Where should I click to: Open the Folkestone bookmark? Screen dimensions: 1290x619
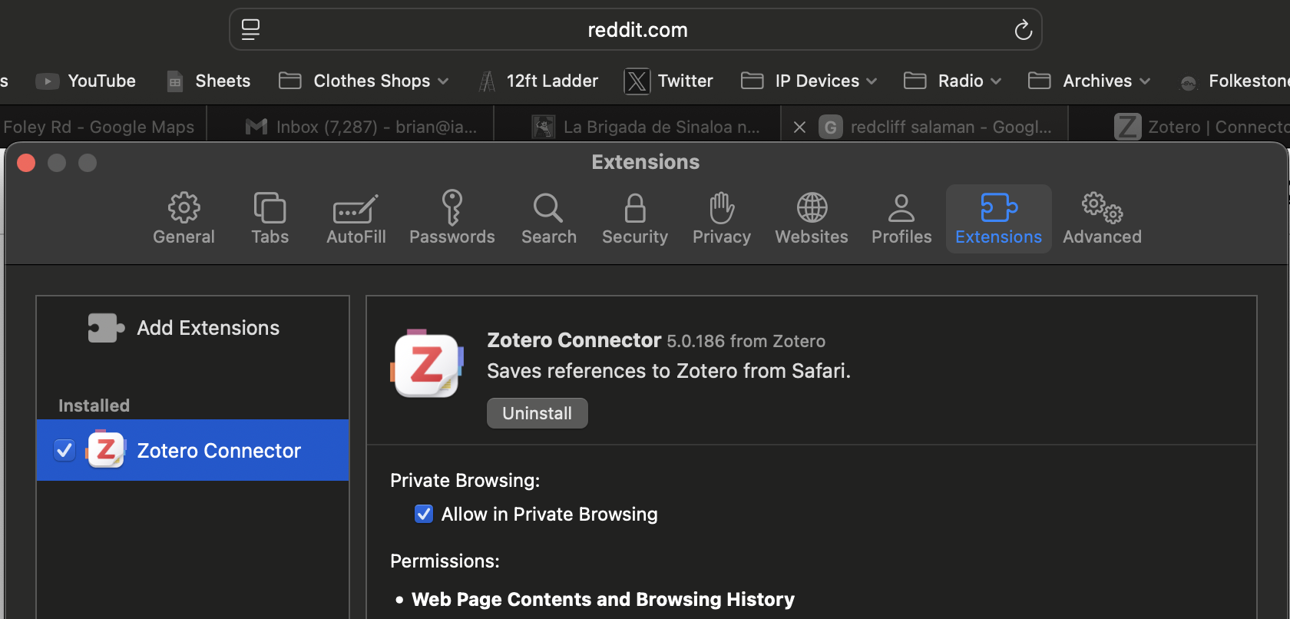pos(1235,81)
